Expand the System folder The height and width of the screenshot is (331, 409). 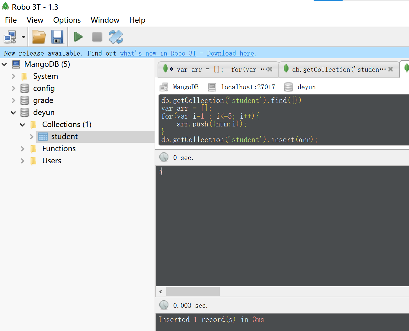(13, 76)
